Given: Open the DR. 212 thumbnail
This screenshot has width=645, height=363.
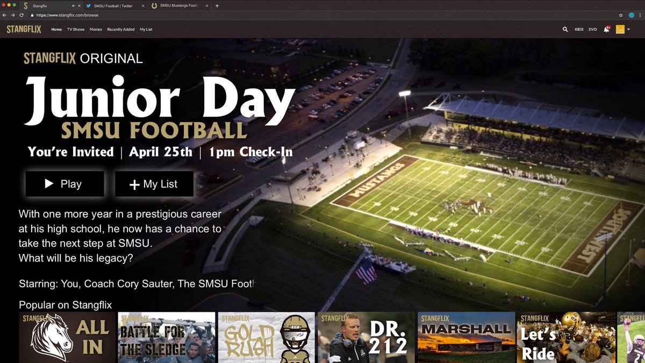Looking at the screenshot, I should click(x=366, y=338).
